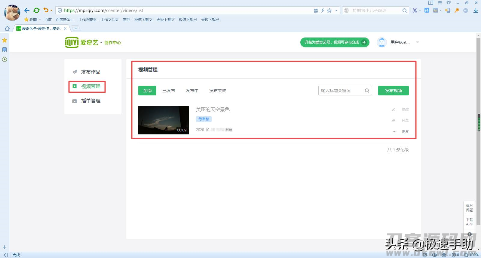Screen dimensions: 481x258
Task: Click the browser search box
Action: point(376,10)
